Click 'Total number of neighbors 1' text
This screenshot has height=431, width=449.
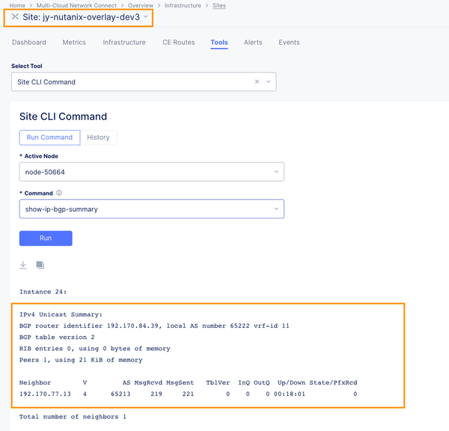[x=73, y=417]
